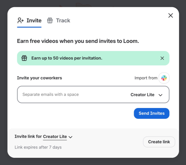The width and height of the screenshot is (186, 165).
Task: Open the Creator Lite role dropdown in email field
Action: click(146, 95)
